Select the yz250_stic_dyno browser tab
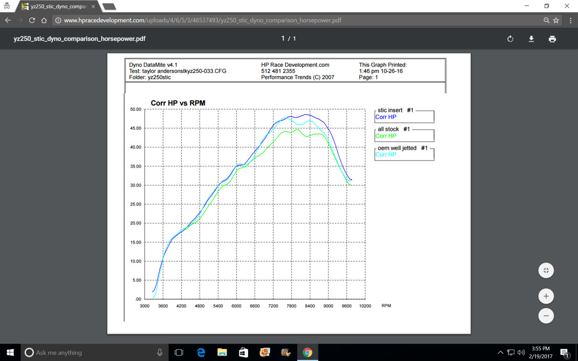This screenshot has width=578, height=361. [58, 6]
